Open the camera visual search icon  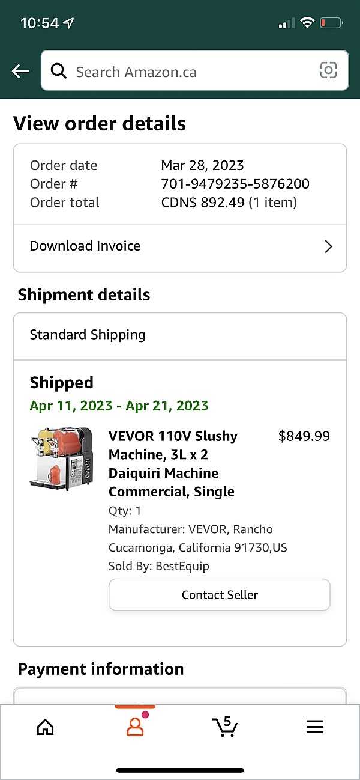point(328,70)
